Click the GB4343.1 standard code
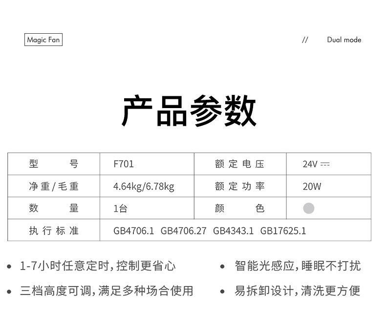The height and width of the screenshot is (314, 386). (233, 230)
